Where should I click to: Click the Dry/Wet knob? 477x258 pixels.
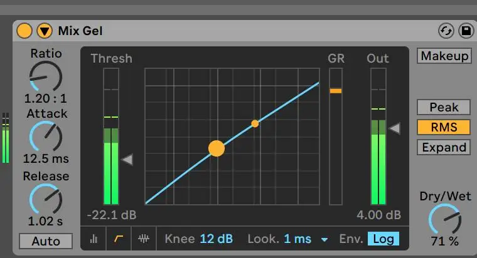pyautogui.click(x=444, y=219)
